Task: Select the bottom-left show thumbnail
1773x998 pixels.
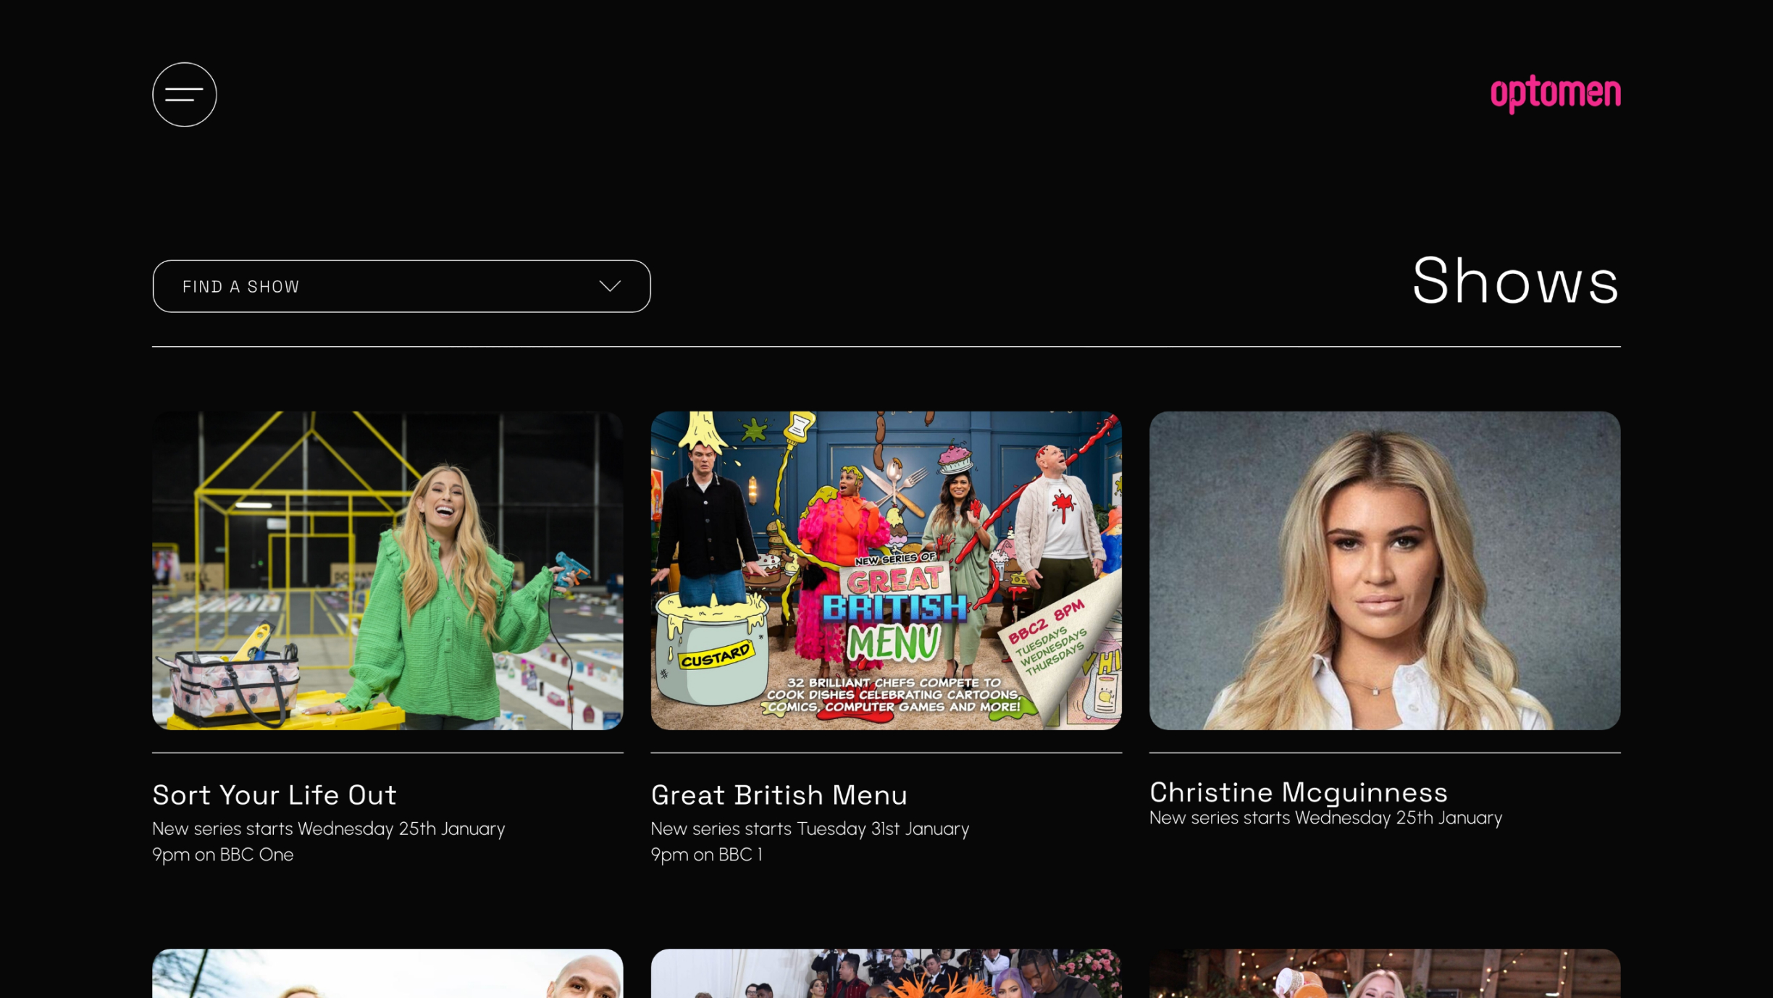Action: click(387, 973)
